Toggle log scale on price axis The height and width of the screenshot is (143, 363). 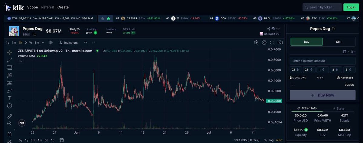[271, 140]
